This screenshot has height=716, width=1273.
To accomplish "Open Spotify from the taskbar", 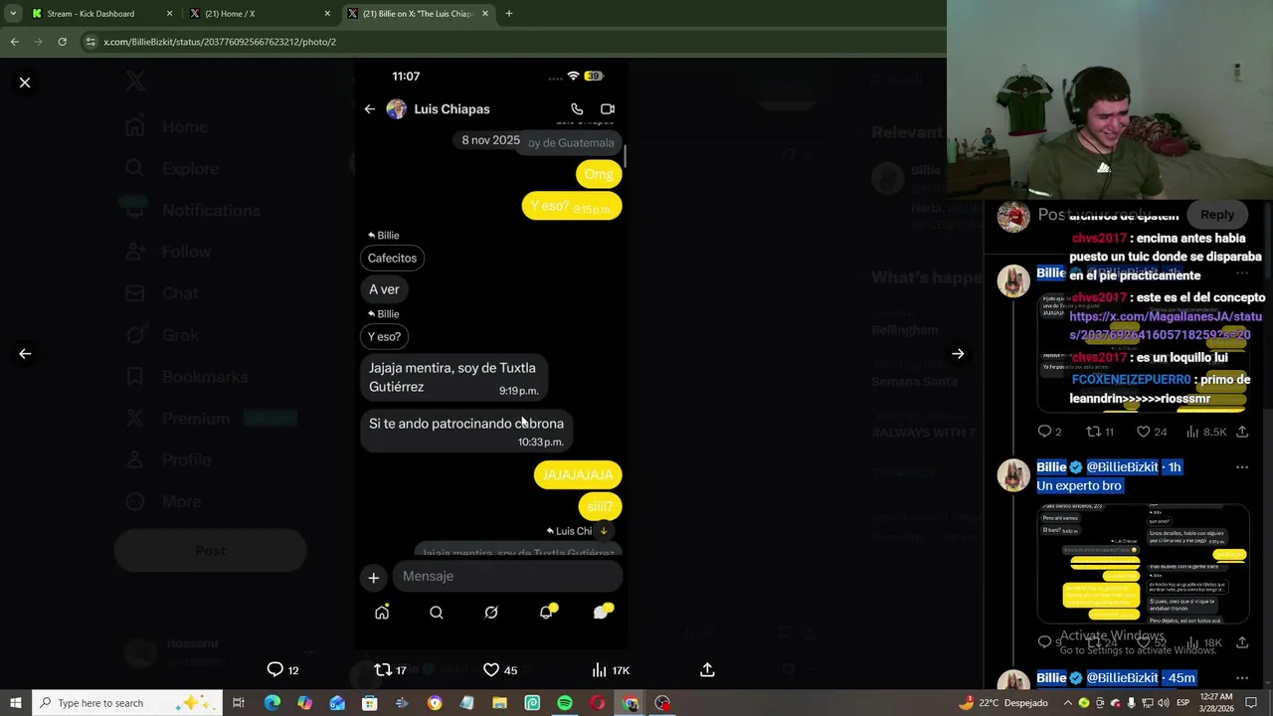I will coord(565,703).
